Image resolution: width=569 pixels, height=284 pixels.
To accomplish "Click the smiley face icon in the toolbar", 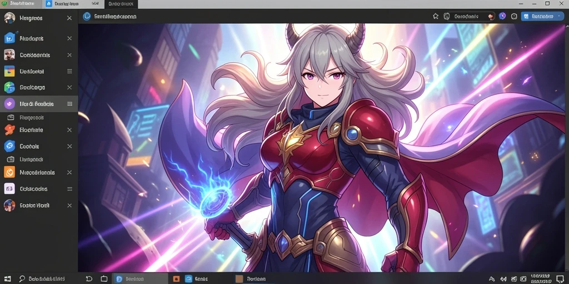I will pyautogui.click(x=514, y=16).
